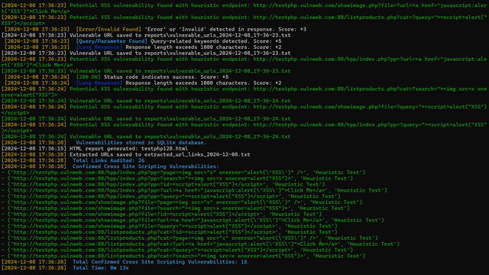Select list row hpp/index.php?pp=?url=<a href
489x275 pixels.
click(194, 190)
